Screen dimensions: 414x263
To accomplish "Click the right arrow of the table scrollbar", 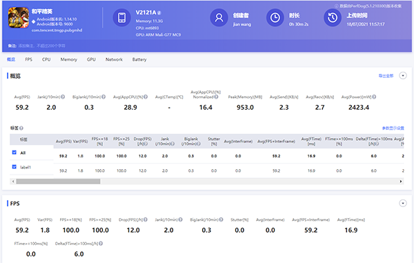I will click(x=400, y=182).
